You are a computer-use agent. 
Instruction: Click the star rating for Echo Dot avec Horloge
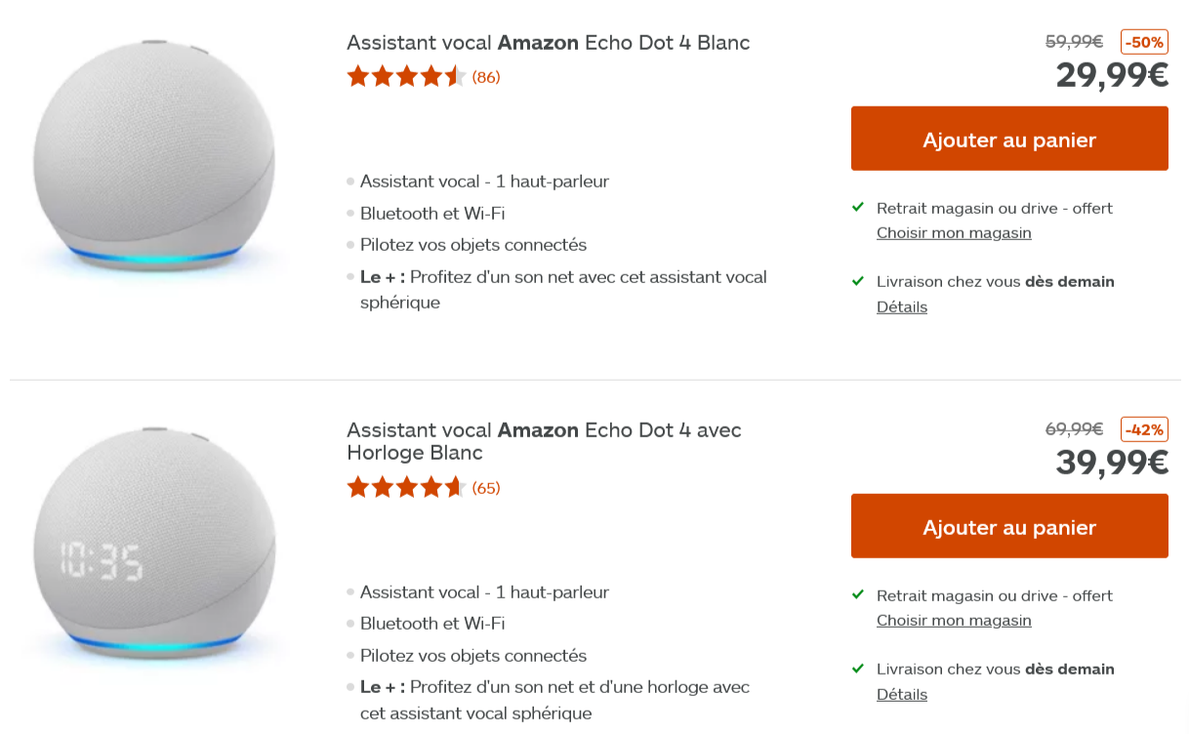pos(405,486)
